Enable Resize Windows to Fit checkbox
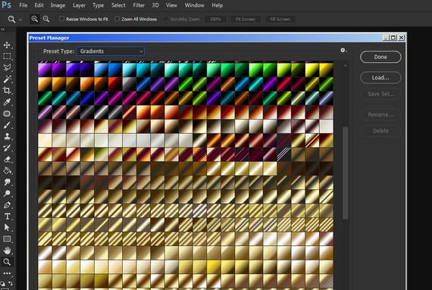 coord(61,19)
